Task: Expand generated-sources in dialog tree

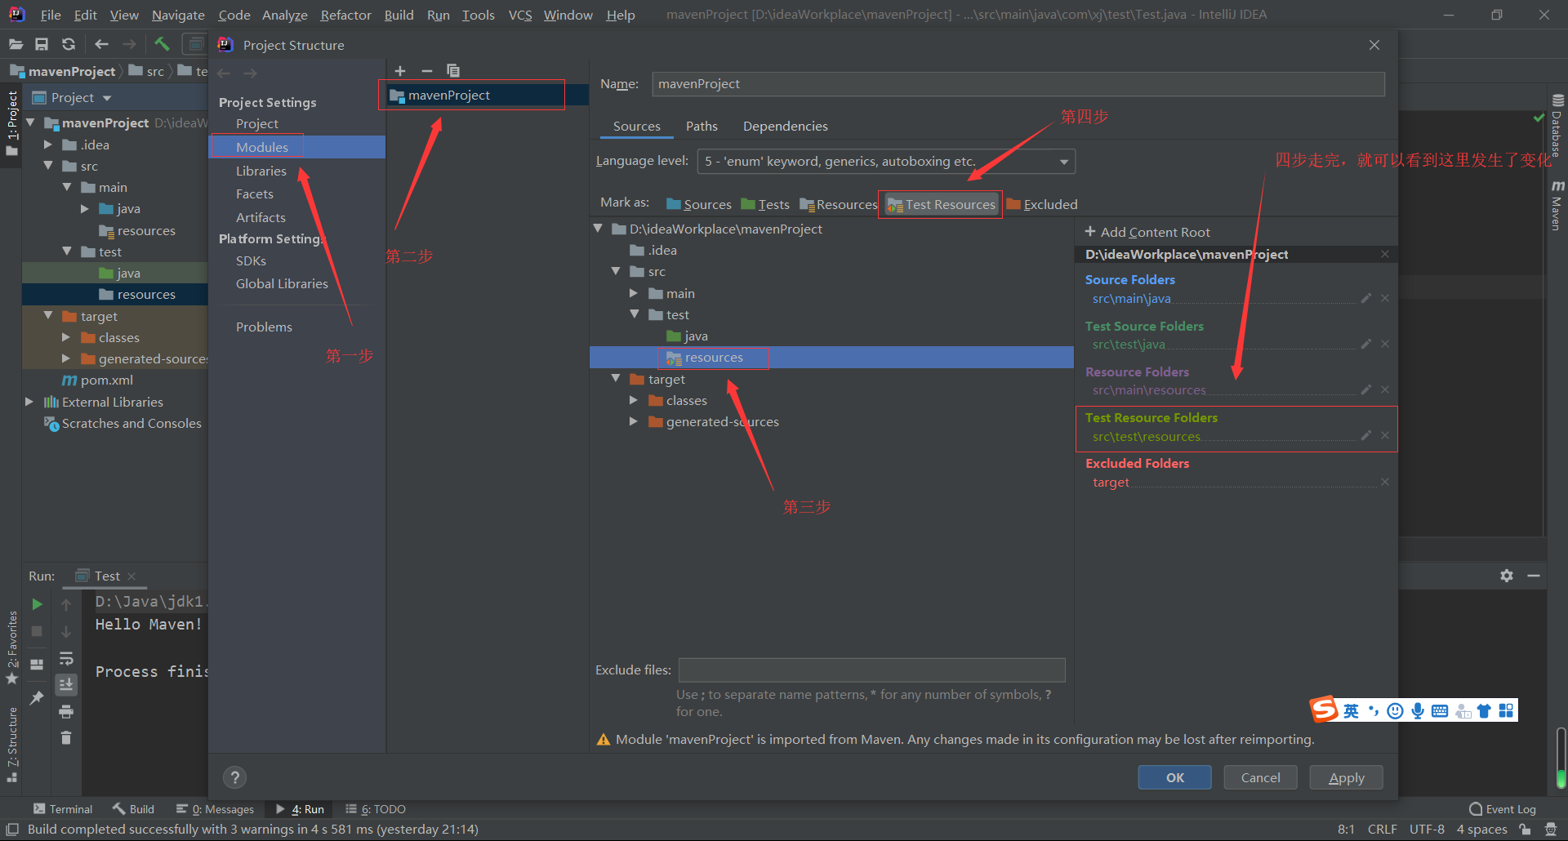Action: [x=634, y=421]
